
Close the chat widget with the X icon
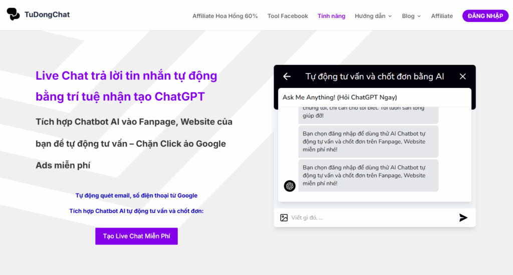pos(462,76)
